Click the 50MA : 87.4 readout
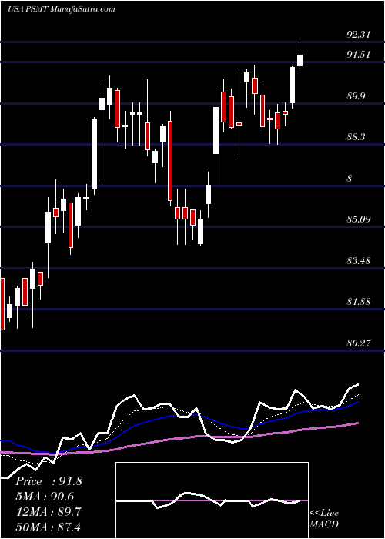This screenshot has width=385, height=539. 49,527
